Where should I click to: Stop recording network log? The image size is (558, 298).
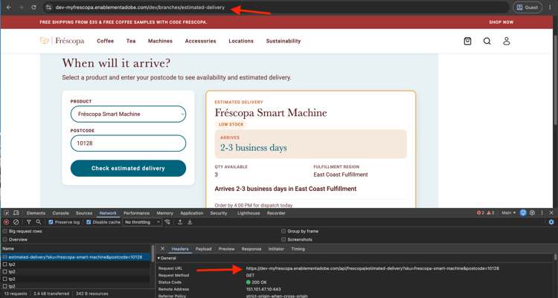(6, 222)
